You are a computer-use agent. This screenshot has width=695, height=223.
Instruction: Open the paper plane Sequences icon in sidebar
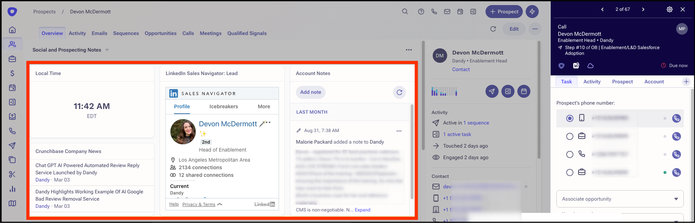point(12,145)
